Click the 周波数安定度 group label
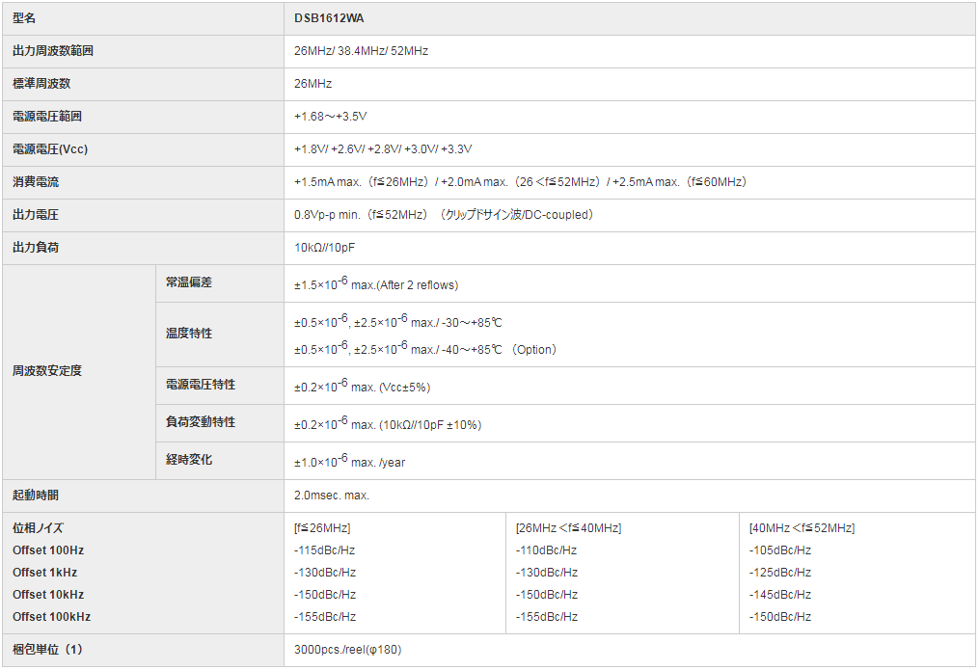The width and height of the screenshot is (979, 670). click(47, 371)
